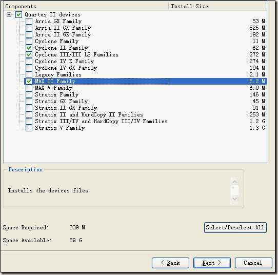Check the Stratix Family checkbox
The width and height of the screenshot is (278, 275).
pyautogui.click(x=29, y=95)
